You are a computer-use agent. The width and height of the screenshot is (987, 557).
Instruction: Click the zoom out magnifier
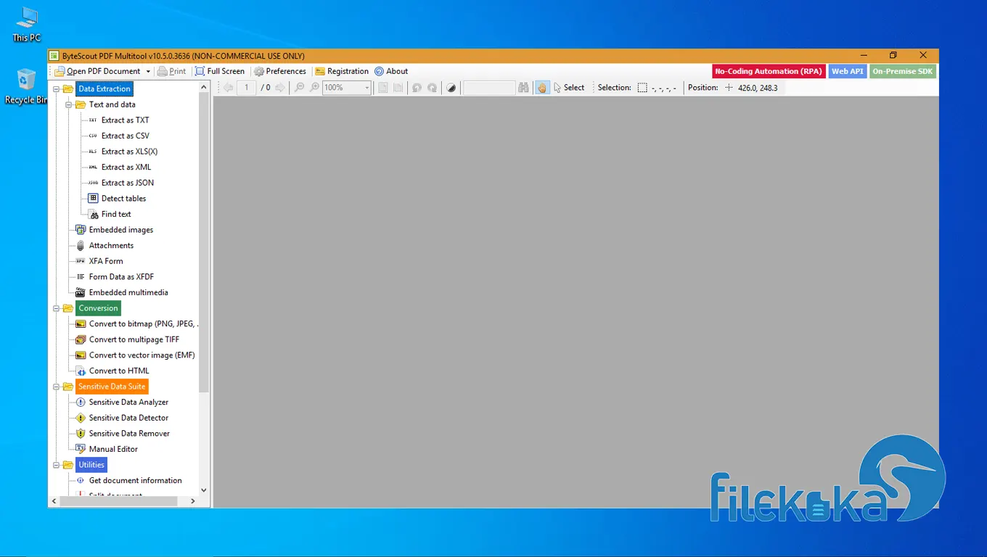pos(299,88)
